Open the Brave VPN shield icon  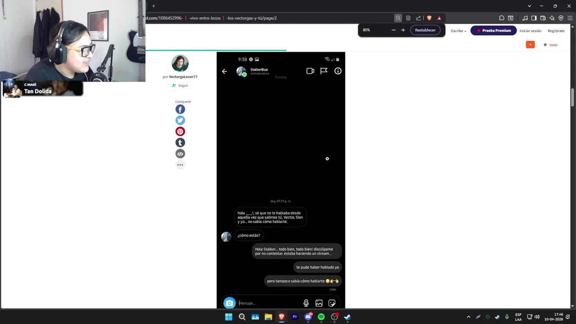coord(561,18)
